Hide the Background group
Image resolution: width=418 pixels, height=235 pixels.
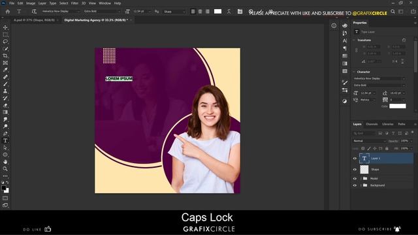(x=355, y=185)
